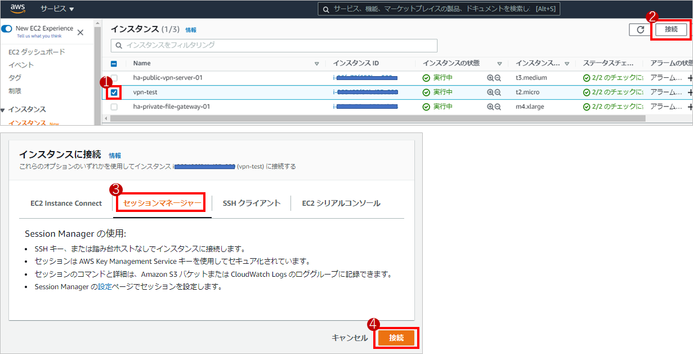Viewport: 693px width, 354px height.
Task: Click status check of m4.xlarge row
Action: coord(613,106)
